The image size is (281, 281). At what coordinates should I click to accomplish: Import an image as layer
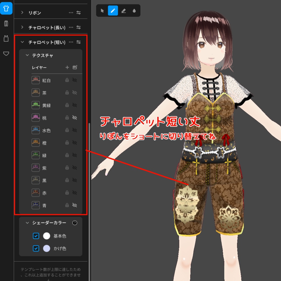[75, 67]
